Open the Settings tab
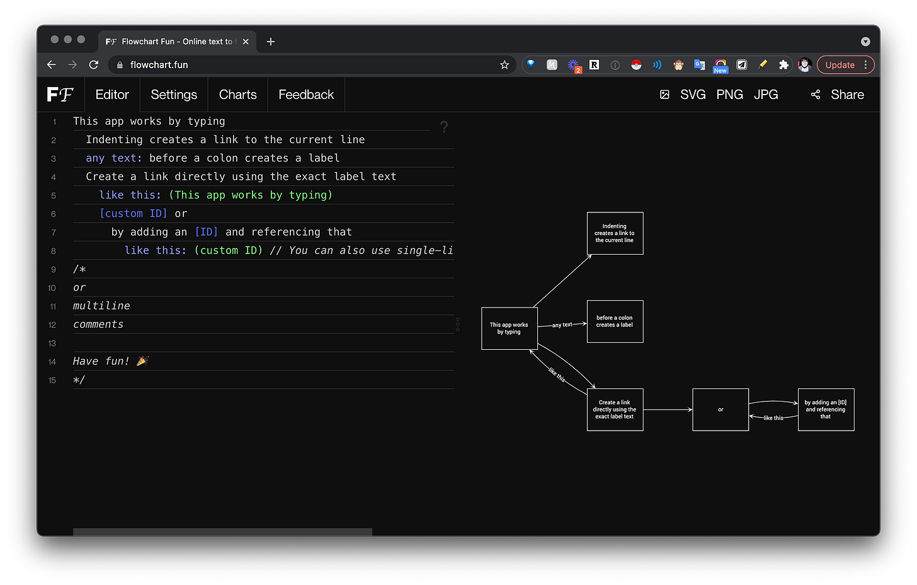This screenshot has width=917, height=585. [x=174, y=95]
